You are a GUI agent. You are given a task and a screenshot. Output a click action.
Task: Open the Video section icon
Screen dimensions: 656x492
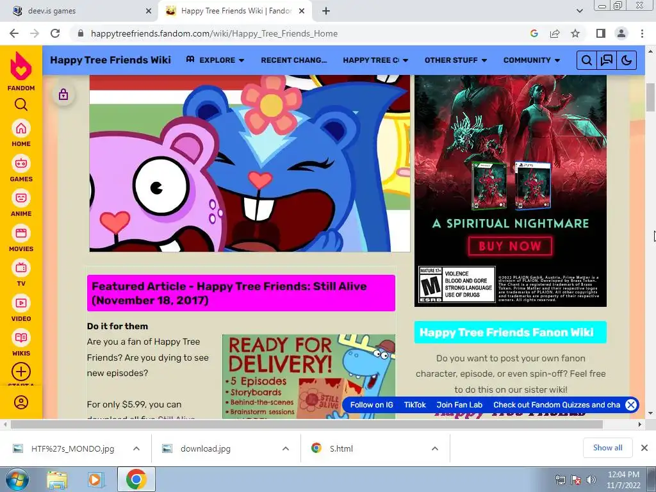click(21, 303)
